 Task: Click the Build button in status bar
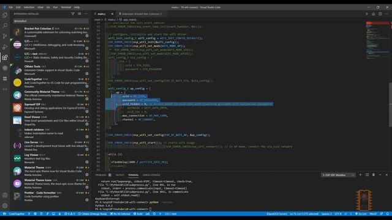(x=138, y=214)
